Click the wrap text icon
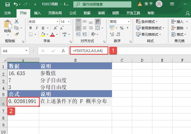The height and width of the screenshot is (134, 191). pos(98,22)
